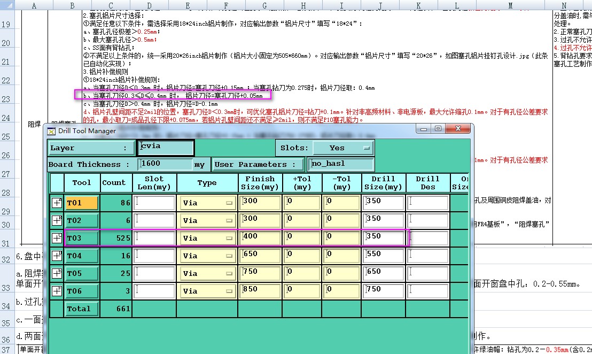Click T04 Drill Size field 550
The height and width of the screenshot is (354, 592).
point(384,256)
